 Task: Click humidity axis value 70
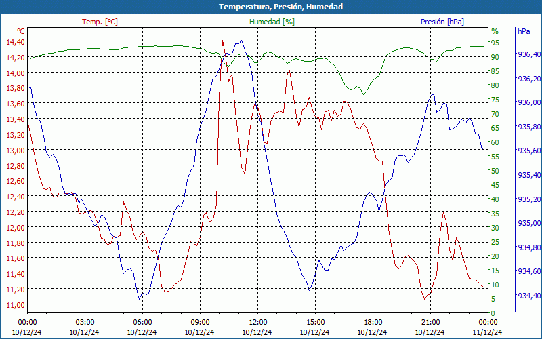point(495,114)
